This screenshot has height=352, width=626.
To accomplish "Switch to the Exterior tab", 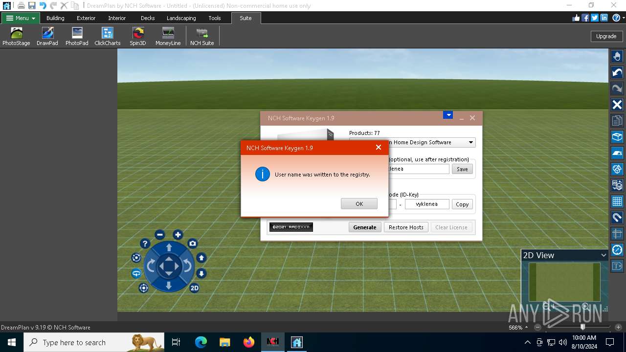I will click(86, 18).
